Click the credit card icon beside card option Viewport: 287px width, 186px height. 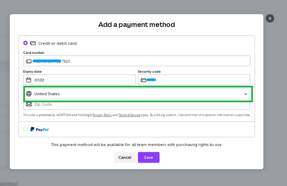point(33,43)
